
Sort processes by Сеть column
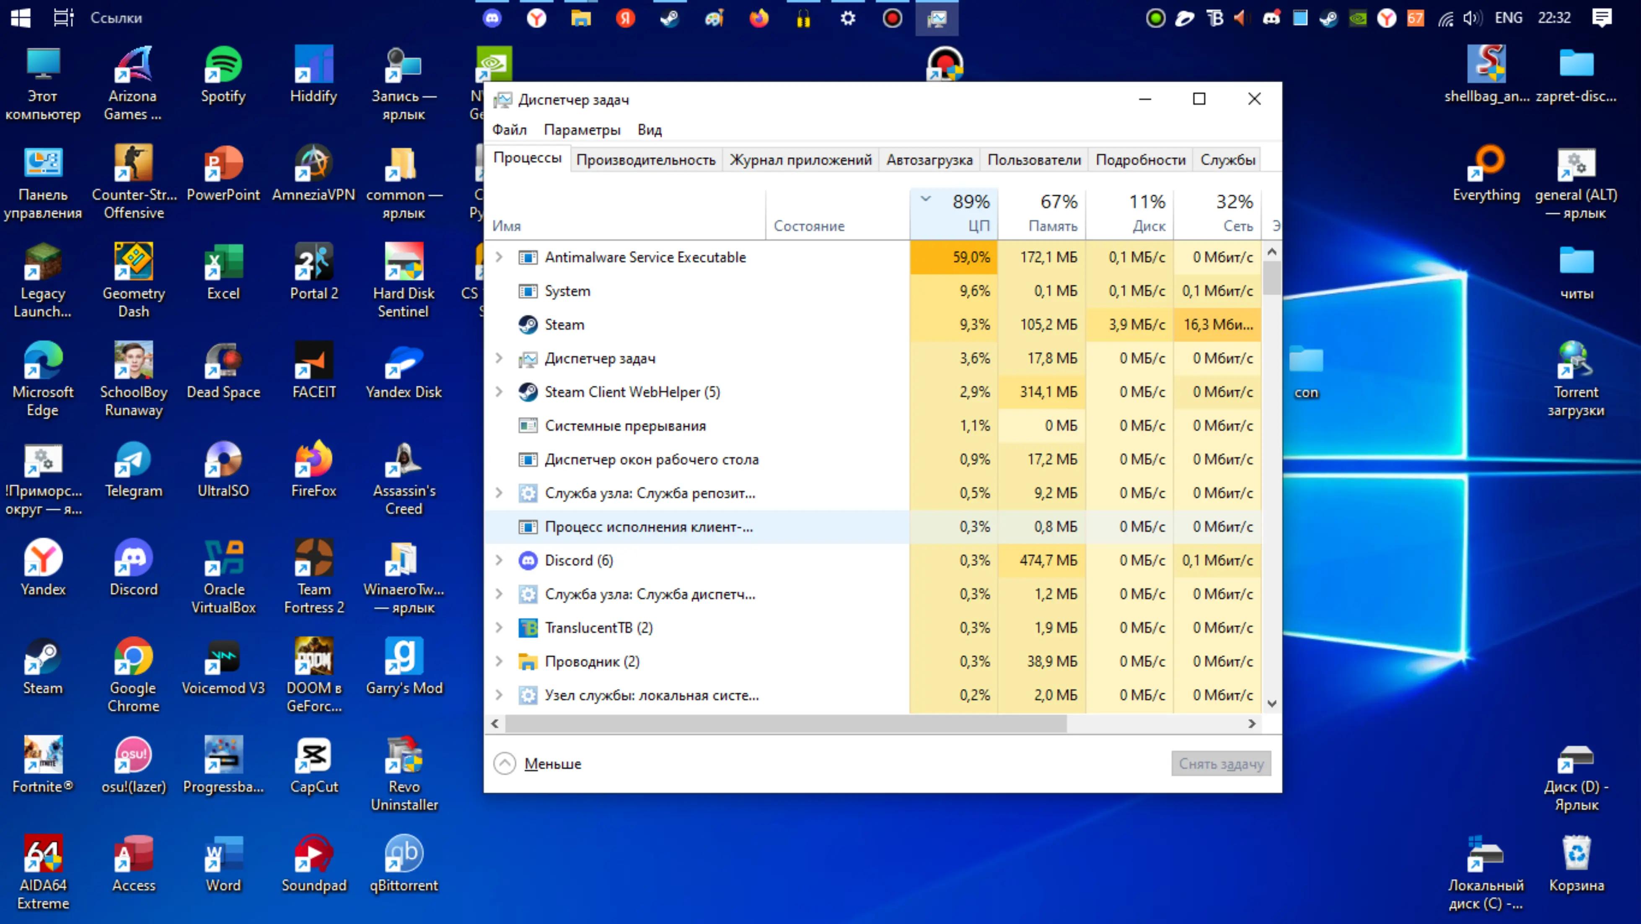tap(1217, 213)
